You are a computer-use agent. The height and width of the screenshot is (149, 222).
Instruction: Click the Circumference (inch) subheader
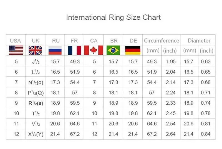(170, 51)
